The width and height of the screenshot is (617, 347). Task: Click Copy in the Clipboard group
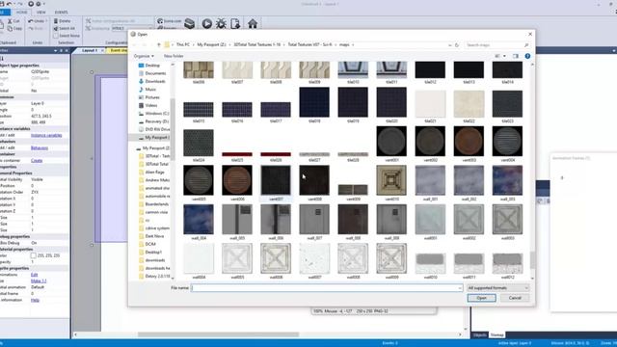click(14, 28)
